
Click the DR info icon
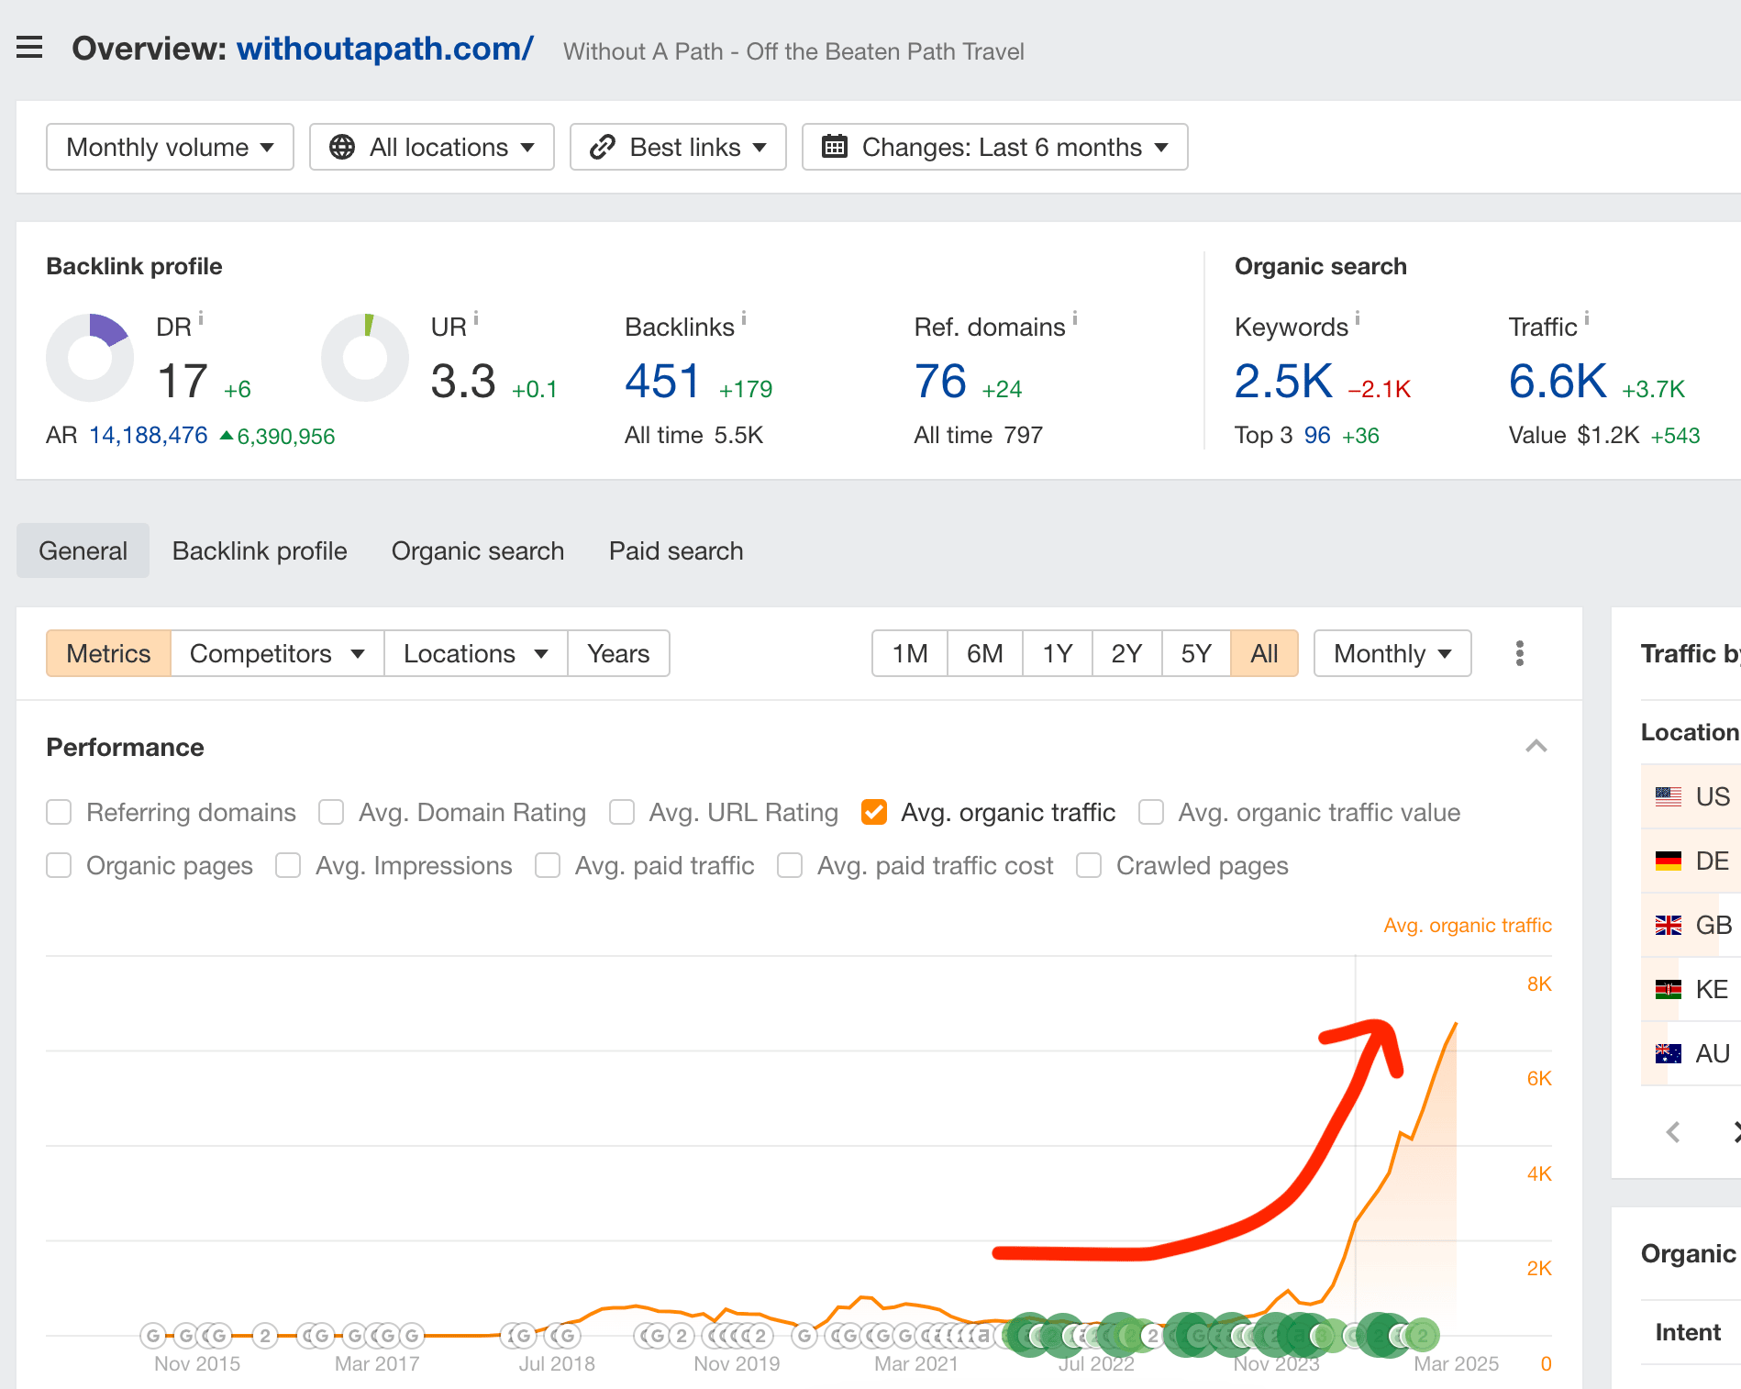point(201,317)
